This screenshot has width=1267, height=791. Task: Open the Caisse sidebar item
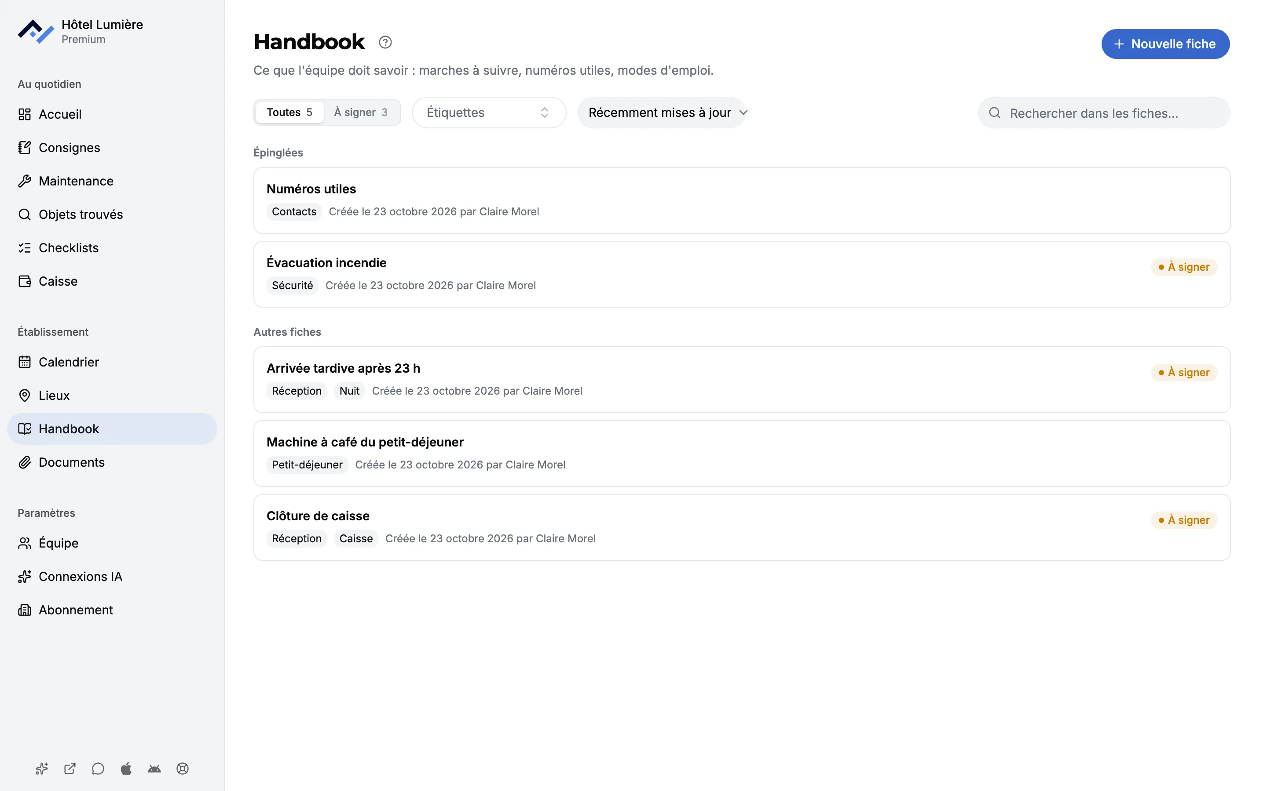click(x=112, y=281)
